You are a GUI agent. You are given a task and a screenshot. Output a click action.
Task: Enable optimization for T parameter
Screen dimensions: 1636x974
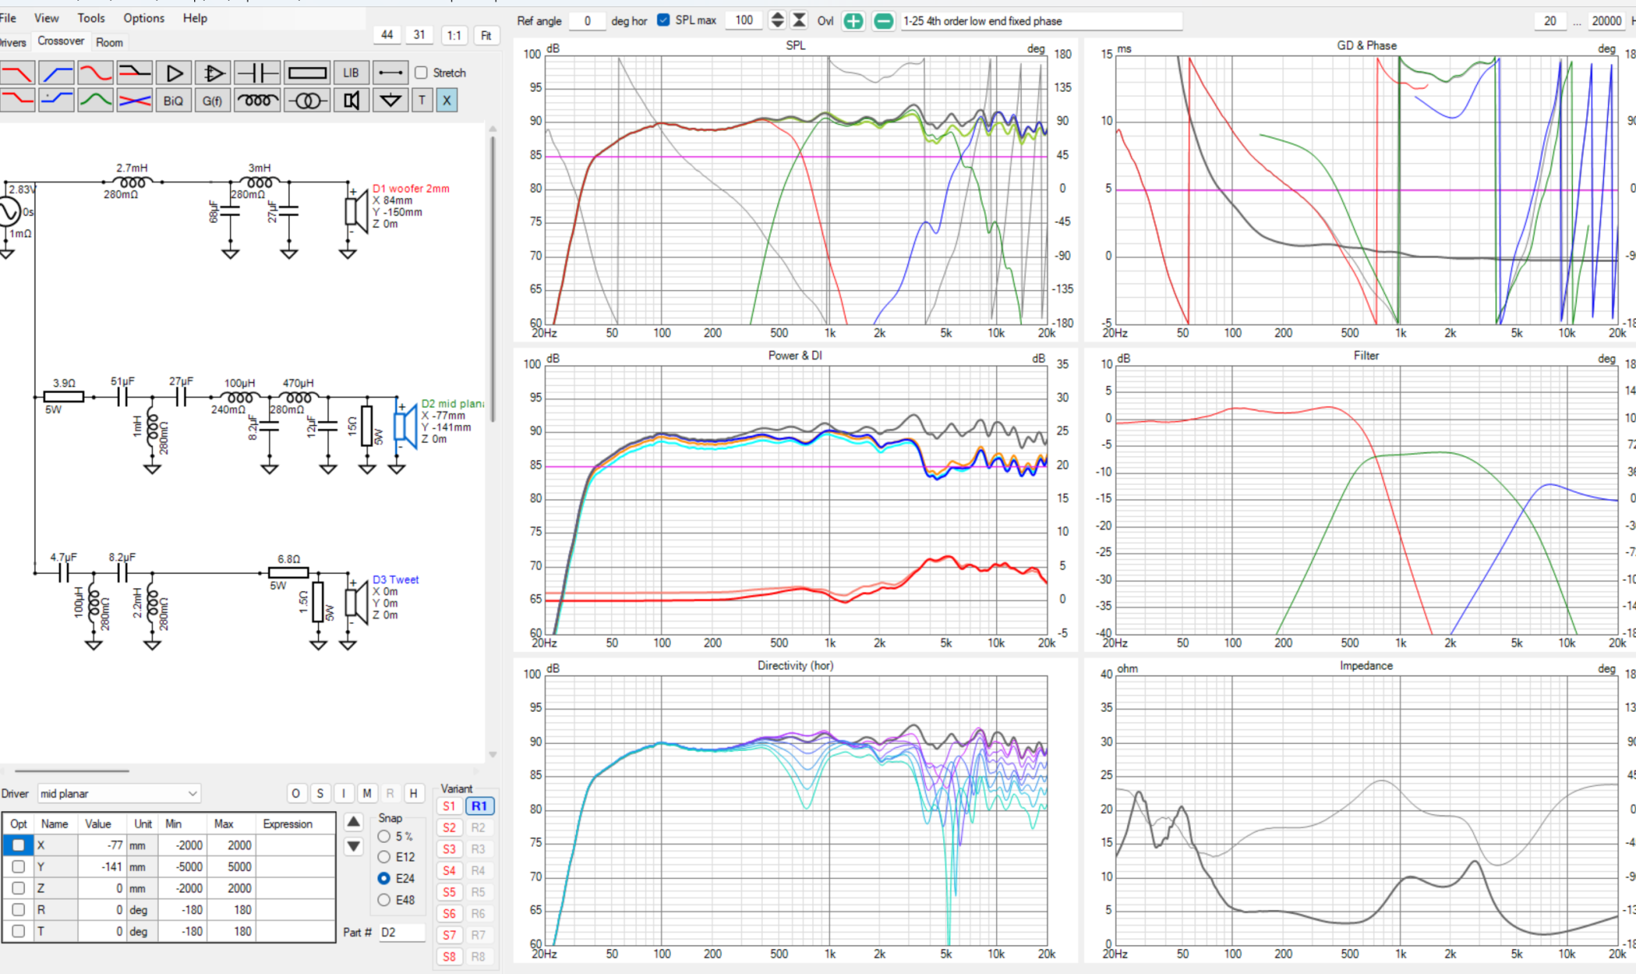point(18,931)
